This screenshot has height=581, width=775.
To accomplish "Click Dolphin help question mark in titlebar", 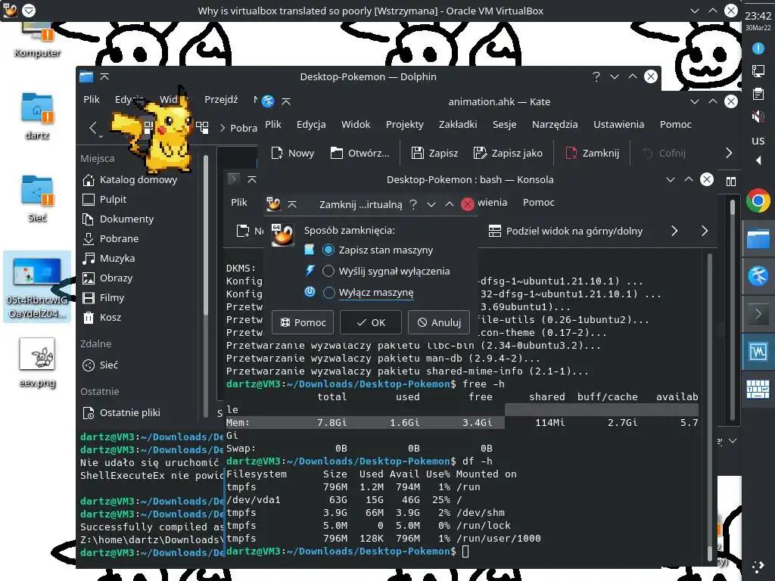I will (596, 76).
